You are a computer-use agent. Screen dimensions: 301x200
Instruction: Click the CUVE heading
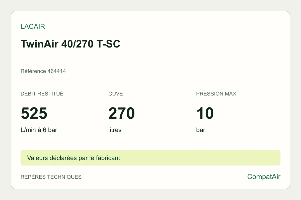coord(116,94)
